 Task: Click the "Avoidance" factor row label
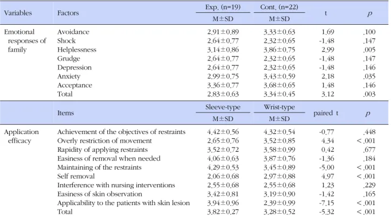coord(73,32)
